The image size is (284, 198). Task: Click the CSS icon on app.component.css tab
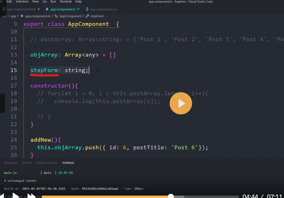[87, 9]
